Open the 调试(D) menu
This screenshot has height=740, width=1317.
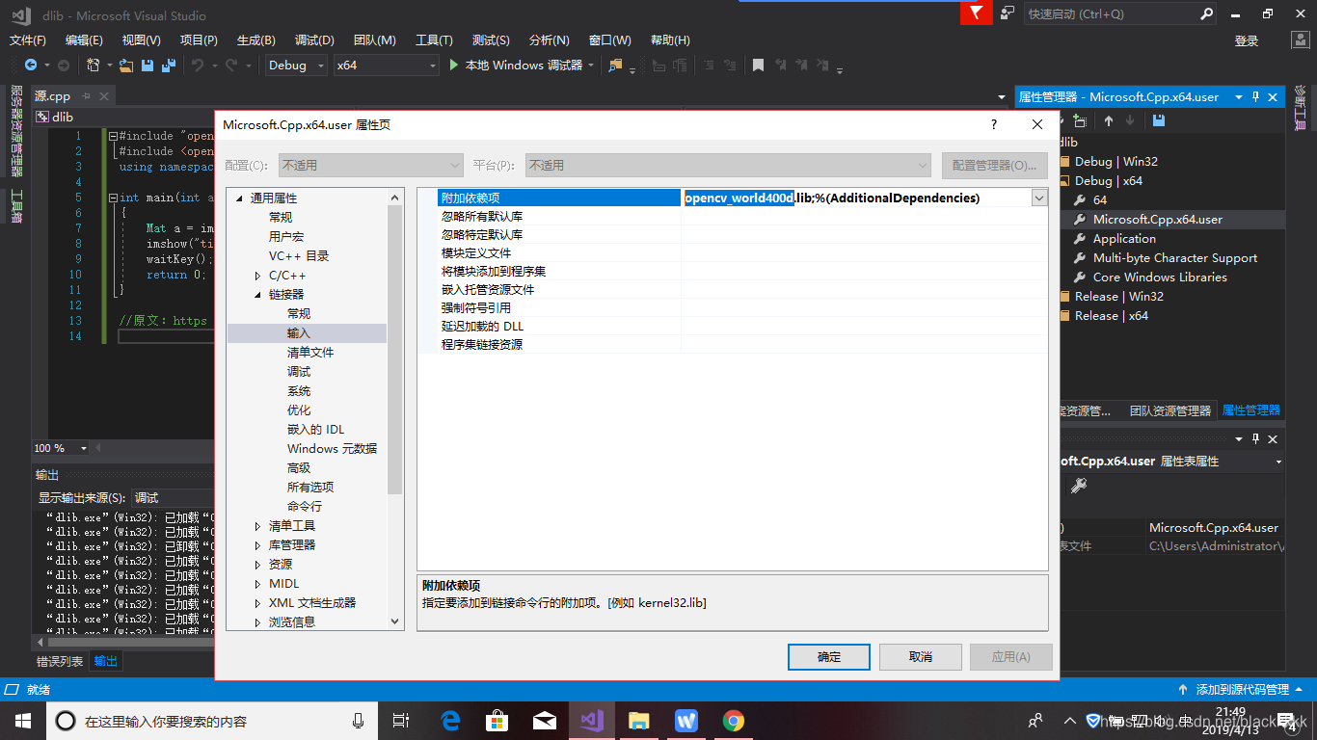coord(314,40)
